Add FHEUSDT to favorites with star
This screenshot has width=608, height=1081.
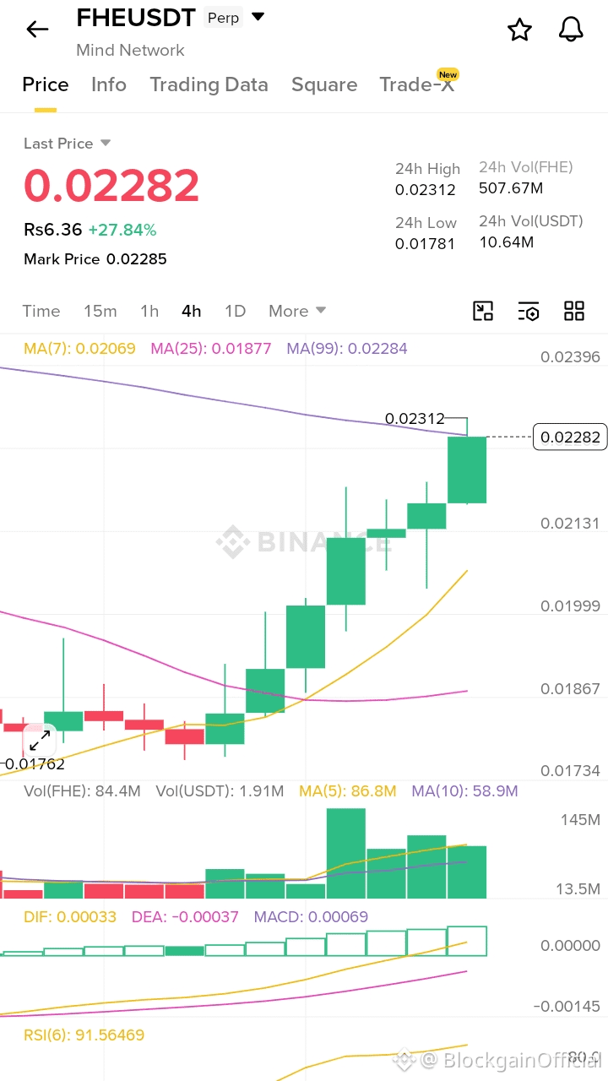(x=519, y=30)
